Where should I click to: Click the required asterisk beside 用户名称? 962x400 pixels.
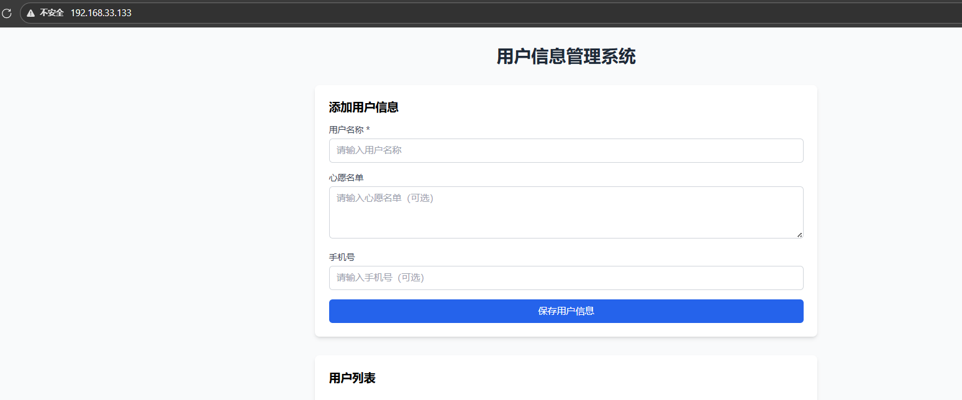pos(368,129)
